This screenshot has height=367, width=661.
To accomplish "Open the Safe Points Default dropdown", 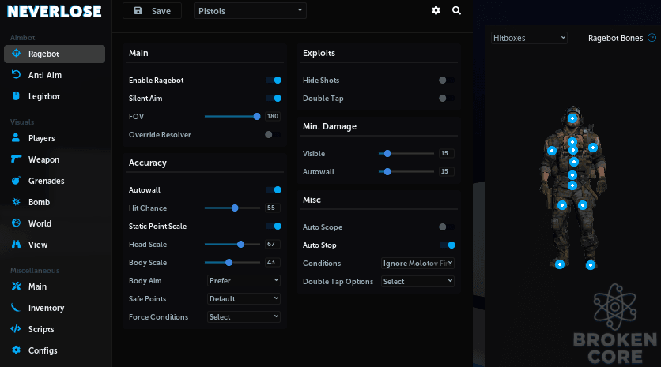I will click(x=244, y=298).
